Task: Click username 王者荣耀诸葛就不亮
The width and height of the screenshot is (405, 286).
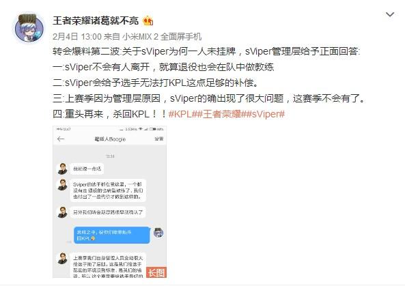Action: click(96, 20)
